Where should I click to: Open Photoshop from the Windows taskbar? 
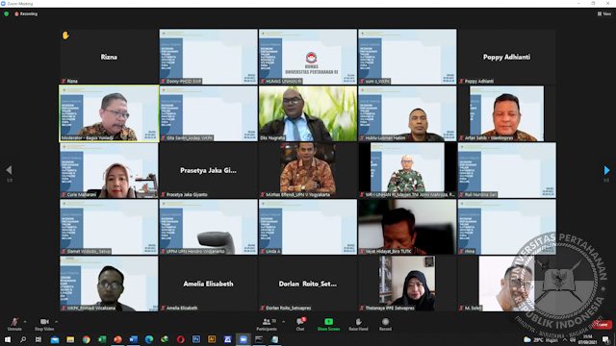click(x=196, y=339)
